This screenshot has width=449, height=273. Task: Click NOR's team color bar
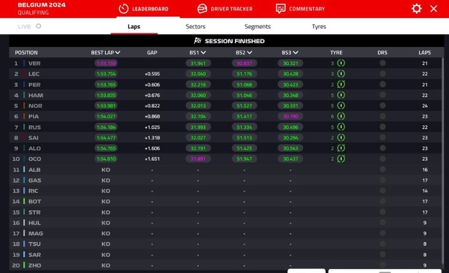click(x=24, y=106)
